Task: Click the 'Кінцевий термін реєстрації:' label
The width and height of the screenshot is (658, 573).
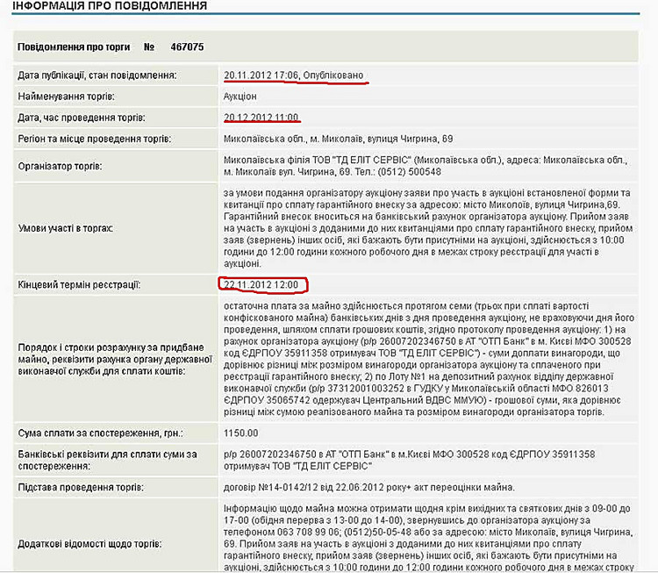Action: tap(79, 284)
